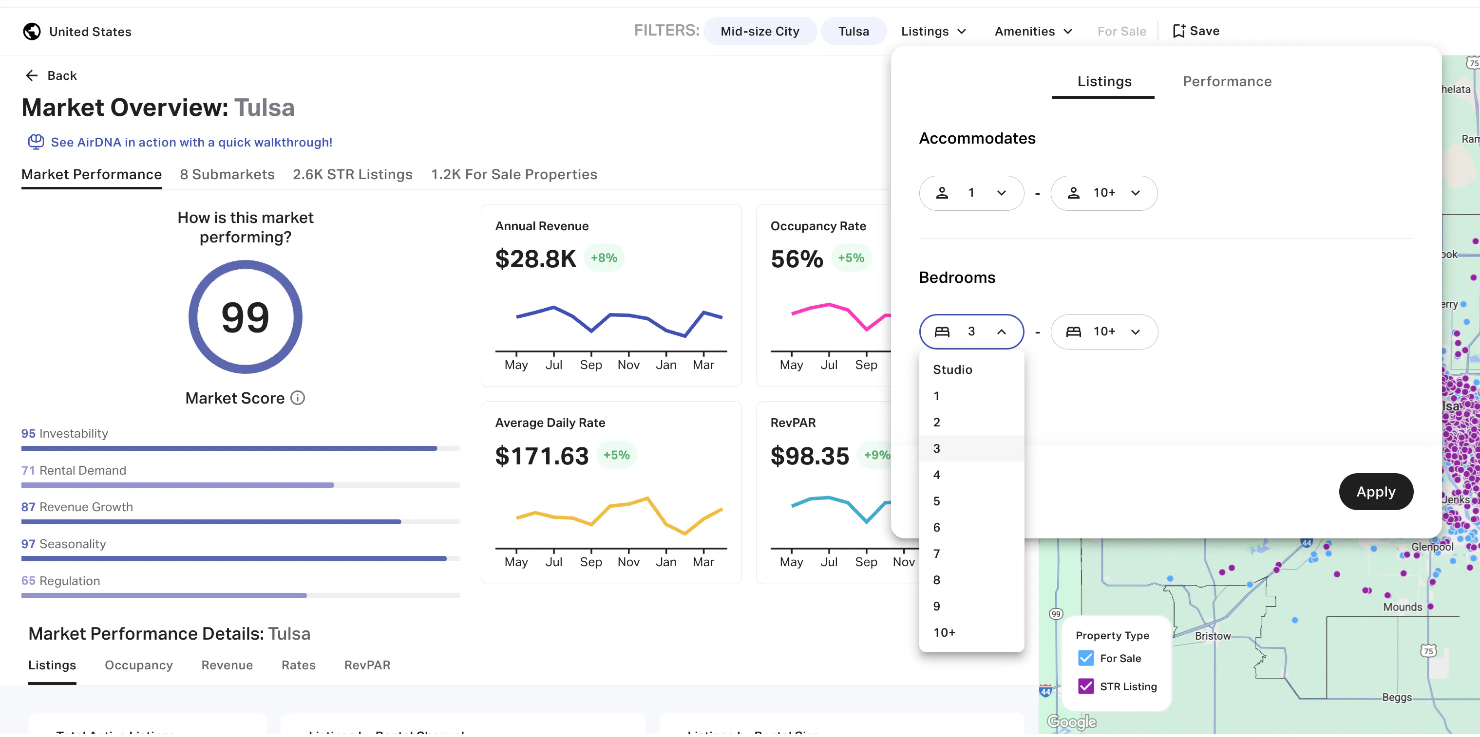Click the United States location selector
The image size is (1480, 737).
click(77, 32)
